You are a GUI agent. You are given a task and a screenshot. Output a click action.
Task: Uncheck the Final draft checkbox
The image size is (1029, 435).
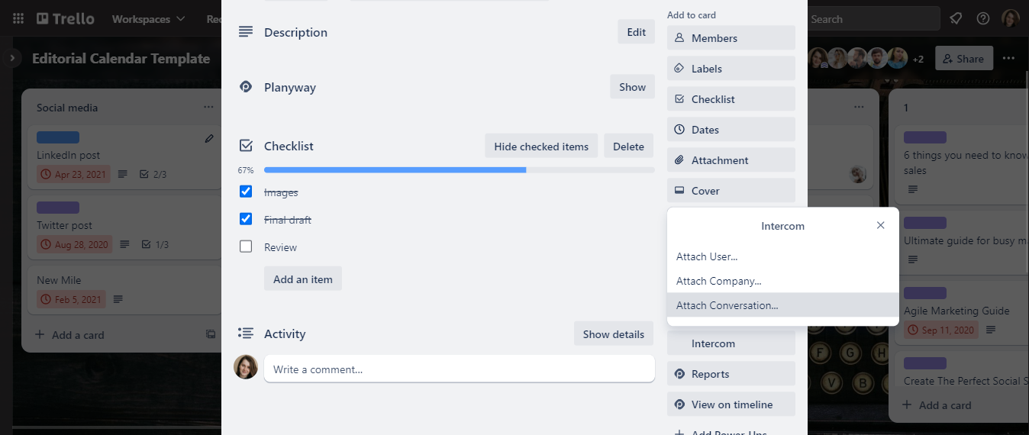[246, 219]
